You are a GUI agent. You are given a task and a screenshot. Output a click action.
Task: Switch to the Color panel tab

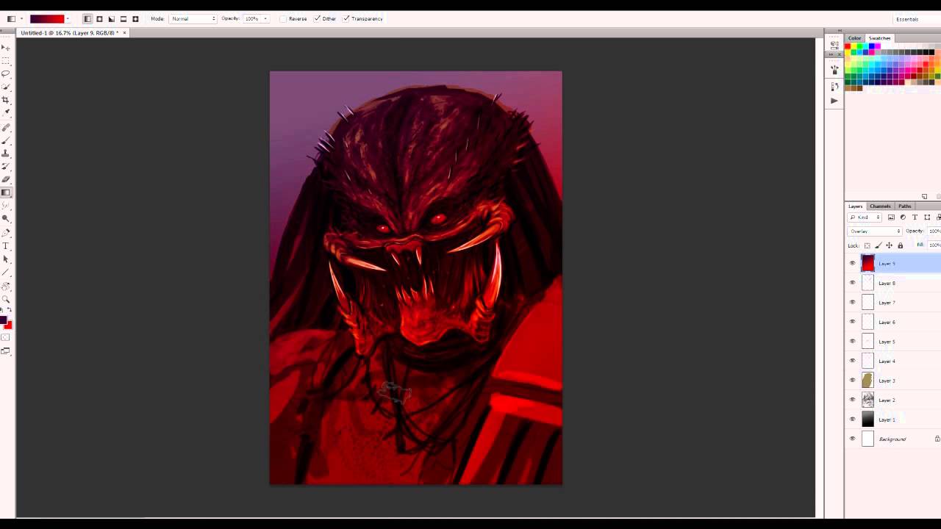(x=854, y=38)
